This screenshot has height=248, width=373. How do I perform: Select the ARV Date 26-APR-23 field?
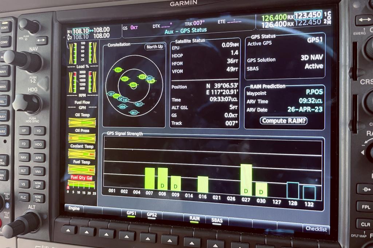305,109
